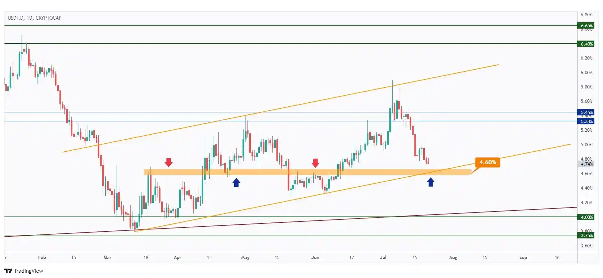Viewport: 603px width, 278px height.
Task: Click the 4.40% price axis tick
Action: coord(586,188)
